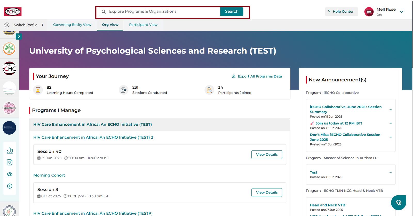View Details for Session 40
The width and height of the screenshot is (413, 216).
tap(267, 155)
